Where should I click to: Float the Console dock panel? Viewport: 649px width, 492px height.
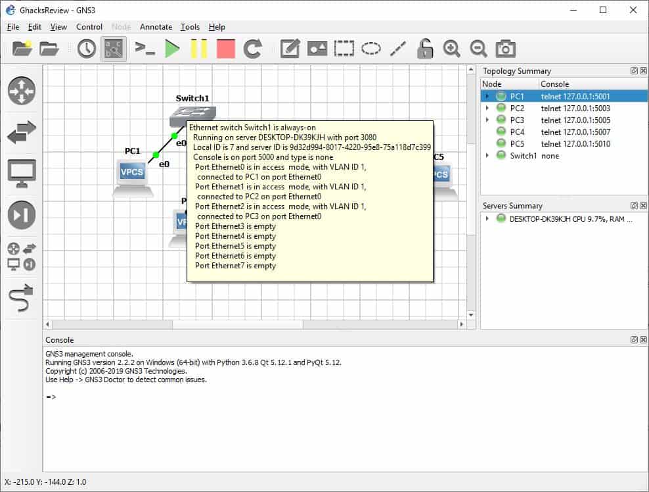(x=634, y=340)
